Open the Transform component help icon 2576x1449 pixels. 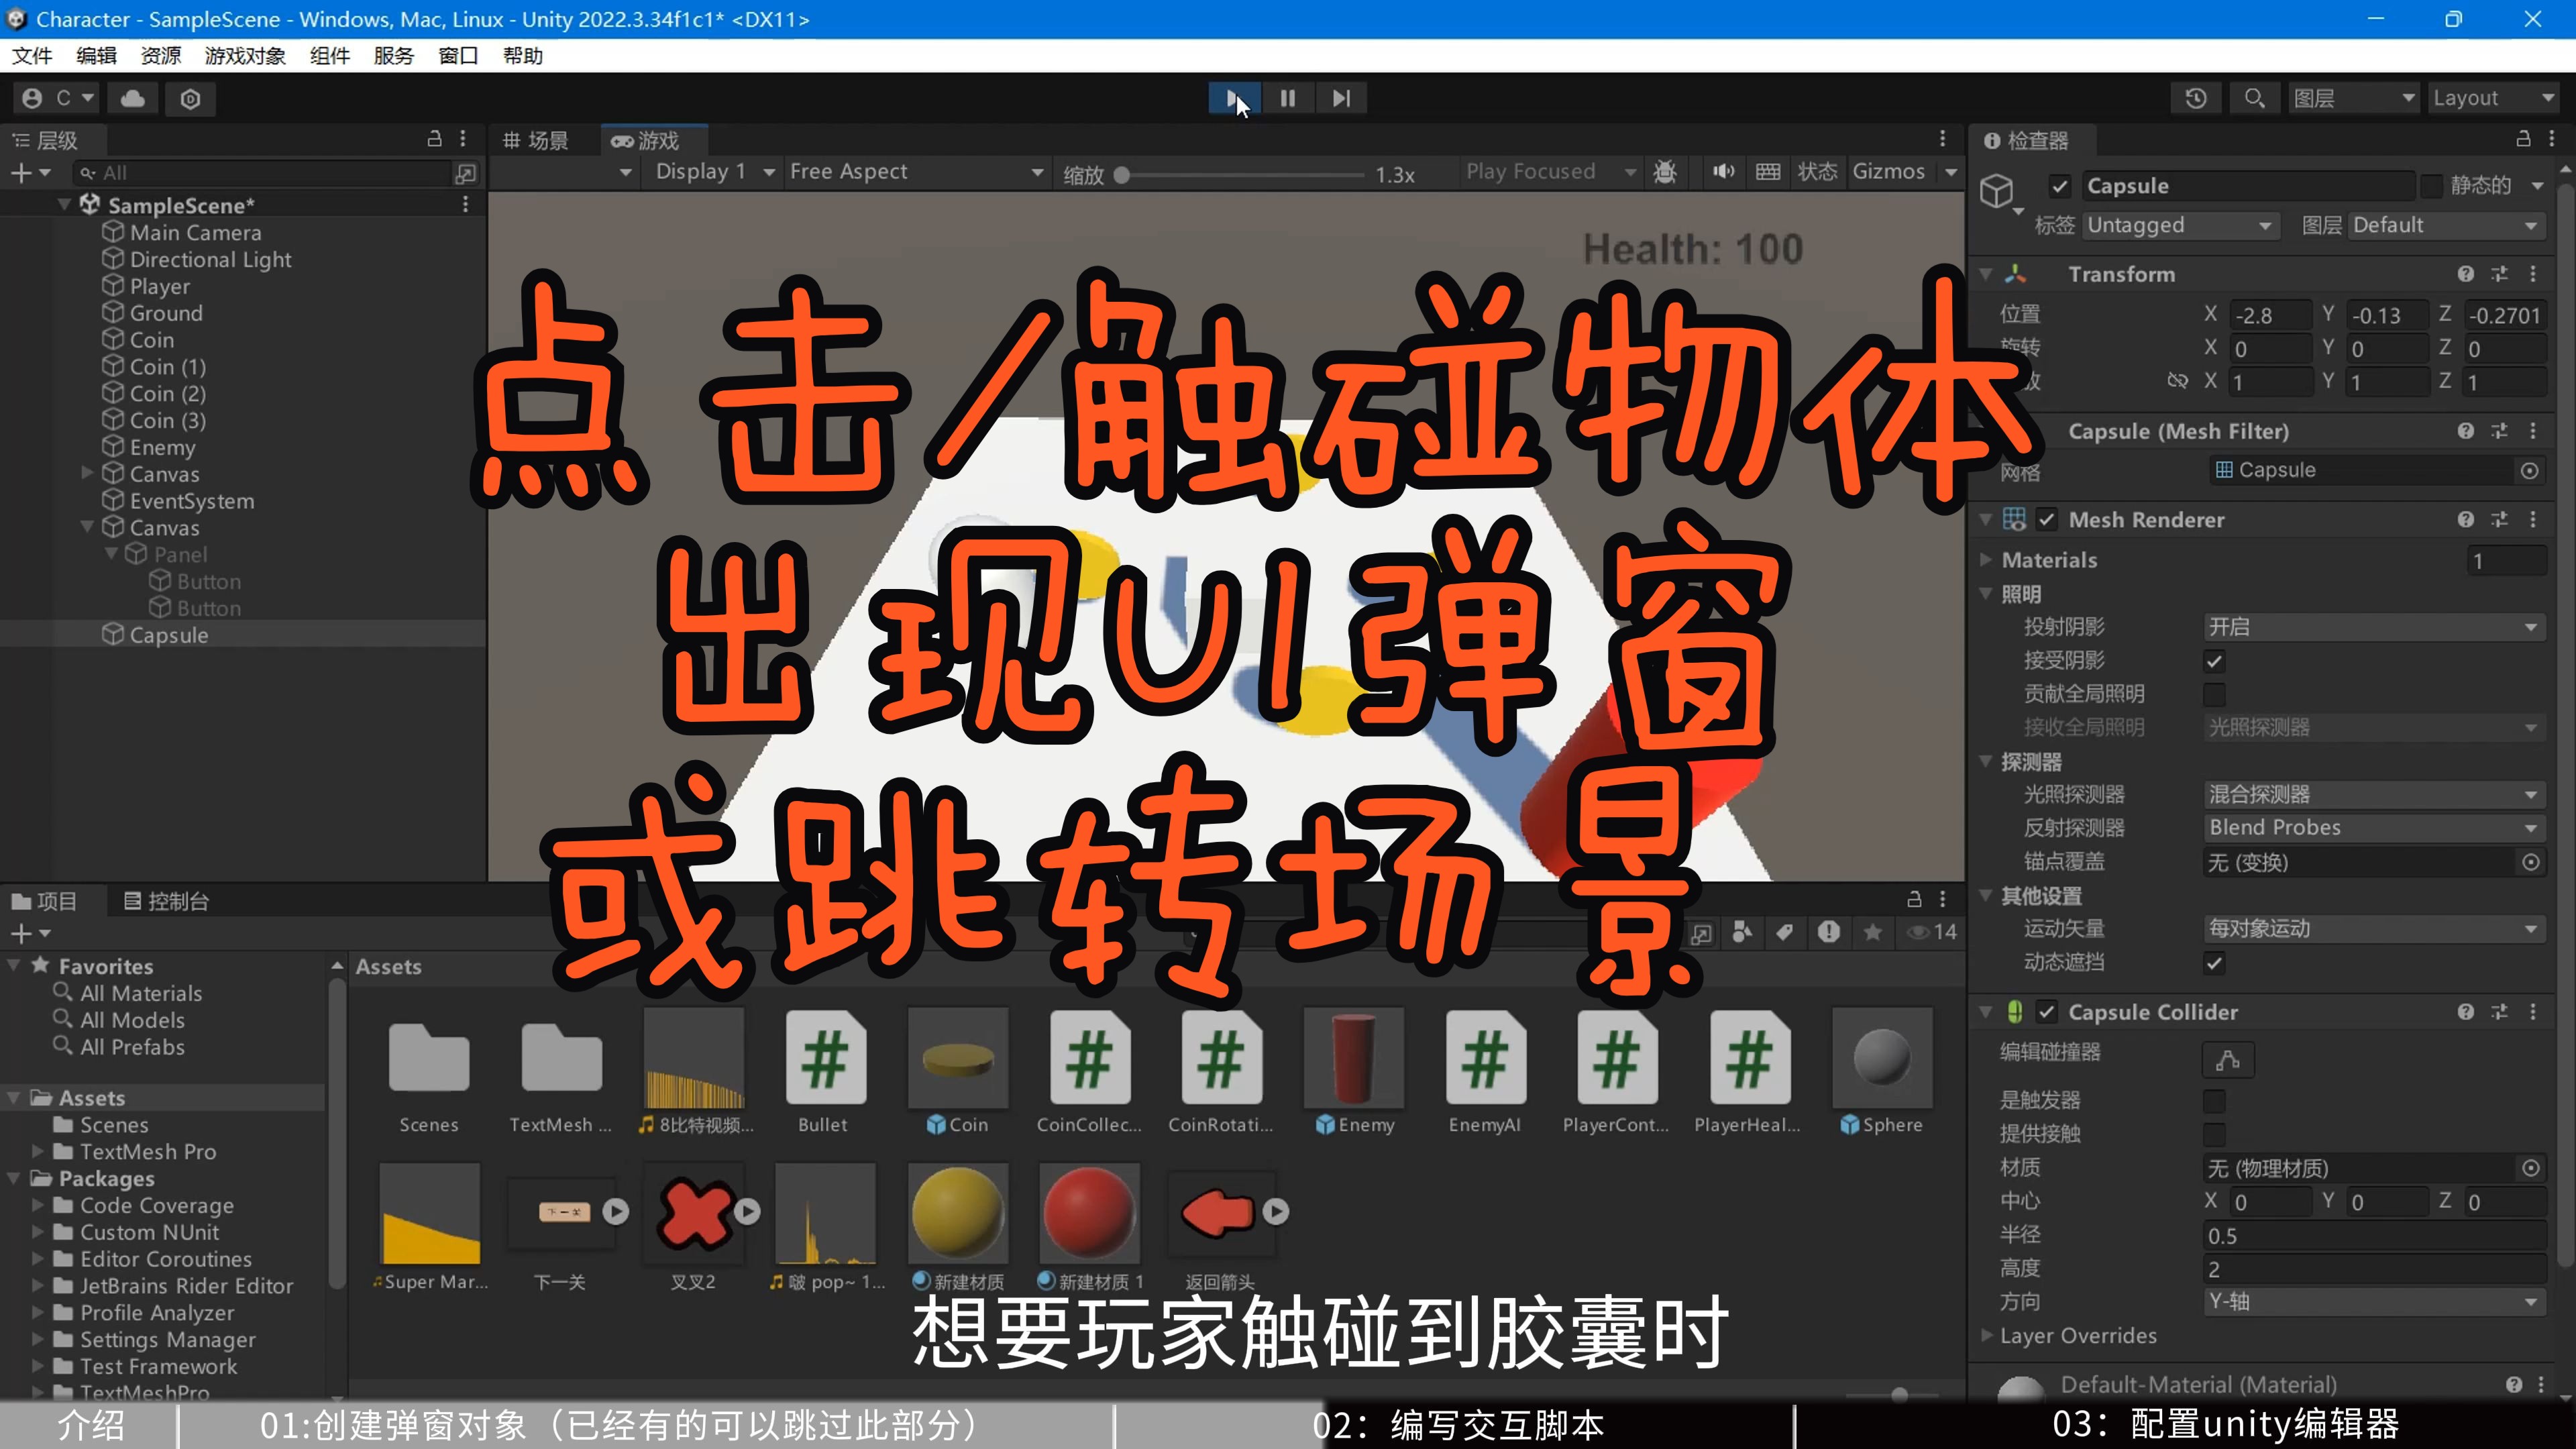(2465, 274)
